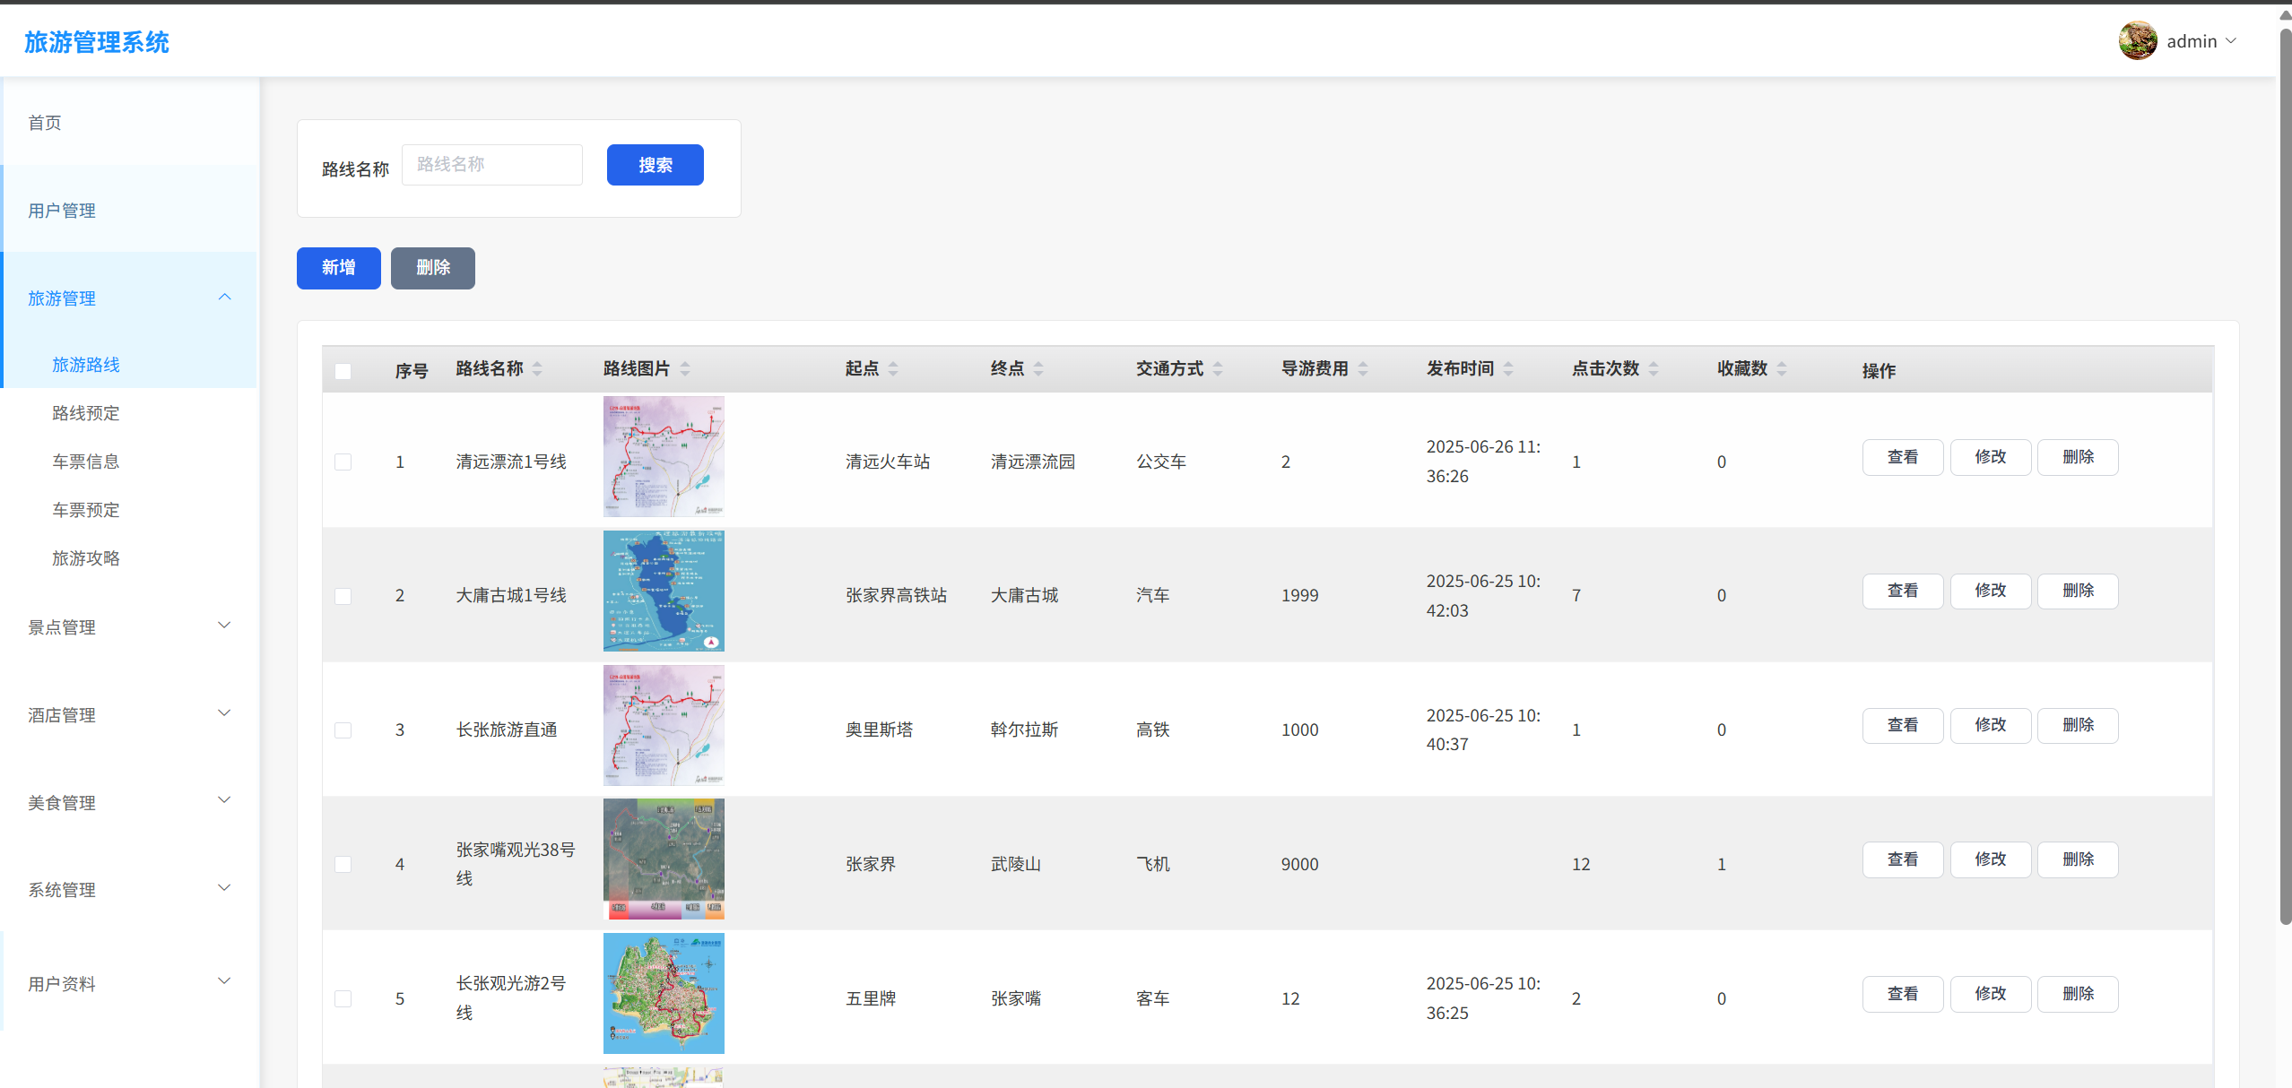Go to 旅游攻略 sidebar item

click(x=86, y=558)
